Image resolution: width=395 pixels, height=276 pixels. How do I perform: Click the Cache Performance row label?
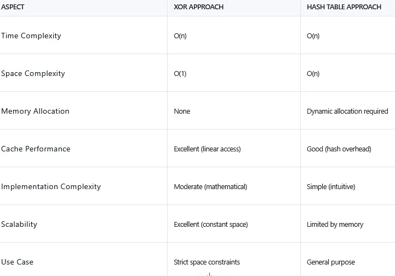pos(36,149)
